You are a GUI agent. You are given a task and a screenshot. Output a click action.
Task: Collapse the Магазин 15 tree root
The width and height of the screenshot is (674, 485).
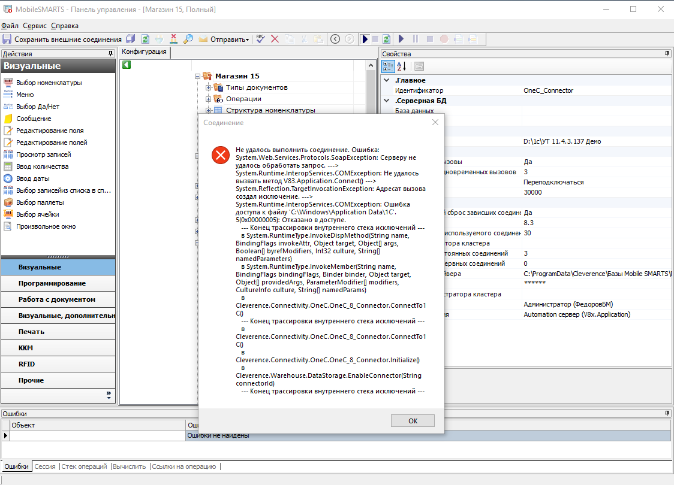coord(197,77)
